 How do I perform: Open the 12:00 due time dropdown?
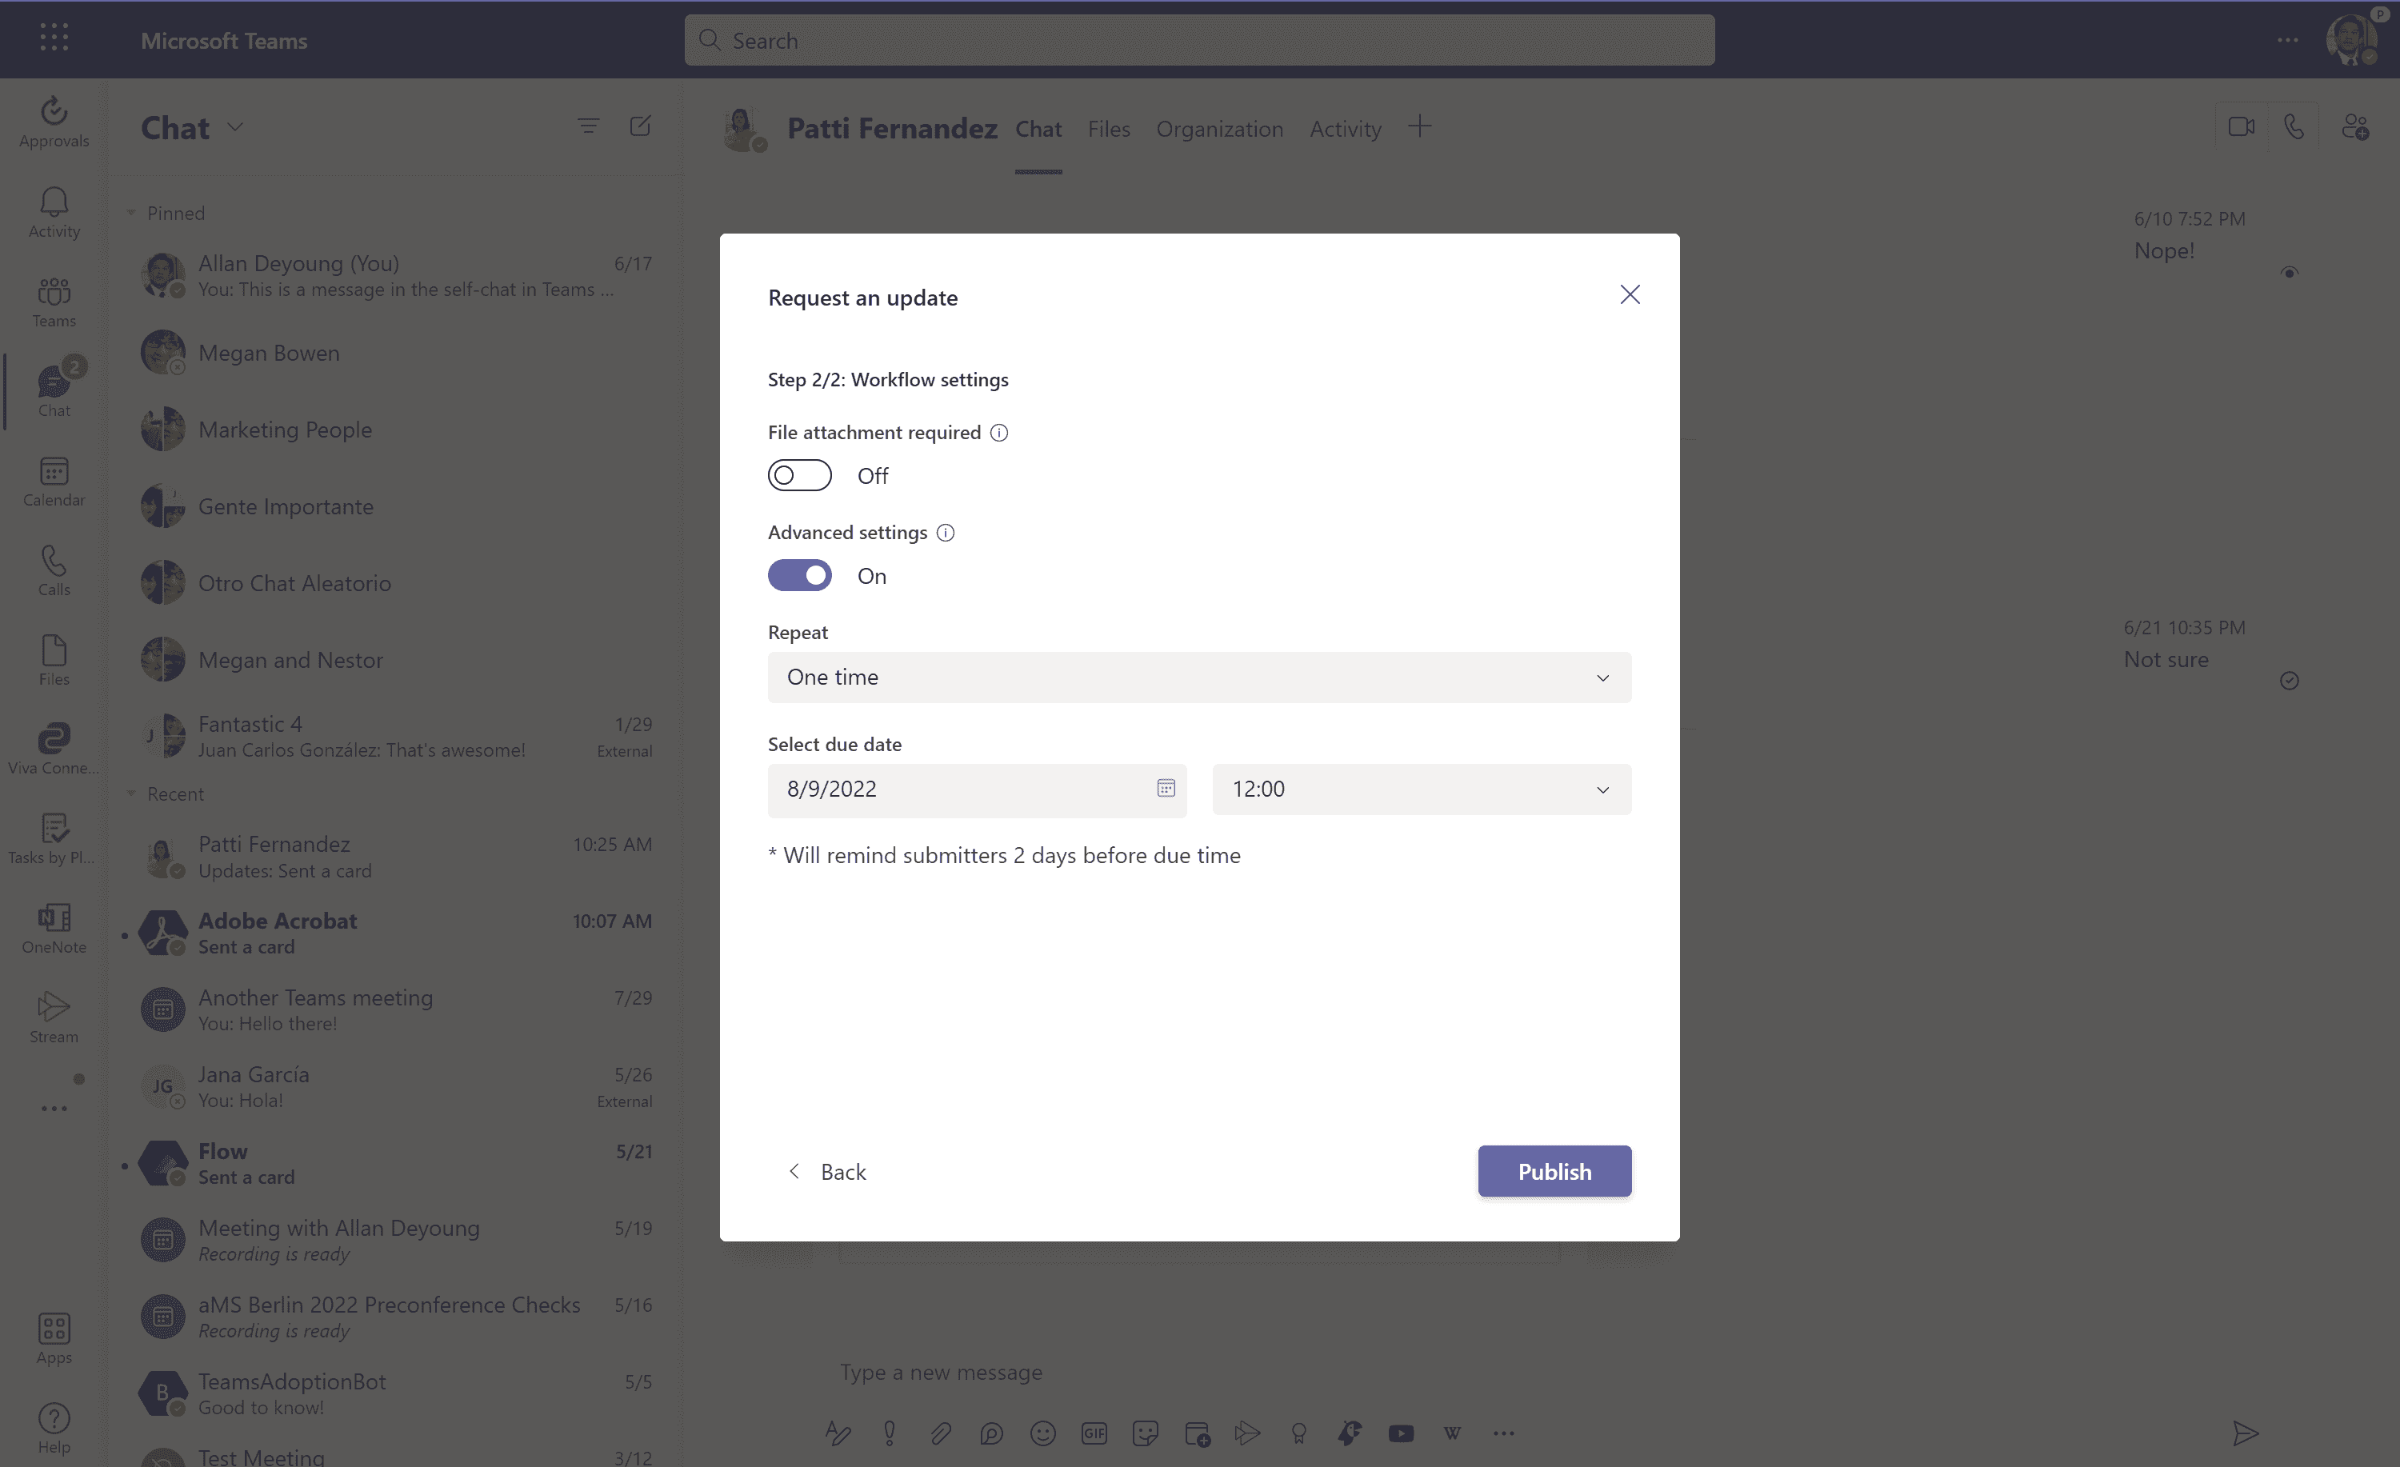tap(1422, 789)
